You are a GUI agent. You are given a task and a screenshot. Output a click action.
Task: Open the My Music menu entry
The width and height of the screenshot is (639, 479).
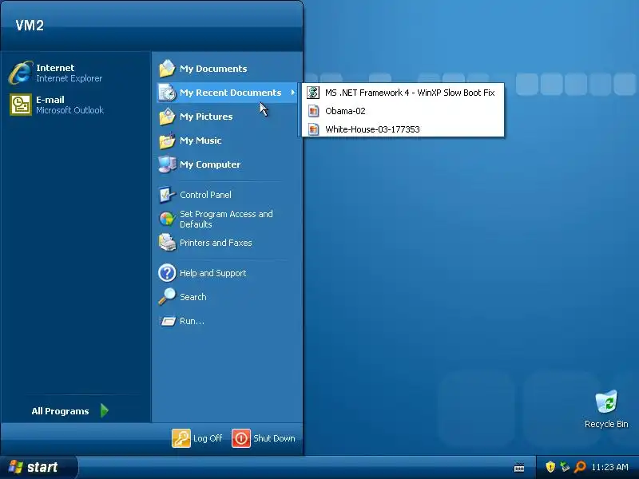[x=227, y=141]
